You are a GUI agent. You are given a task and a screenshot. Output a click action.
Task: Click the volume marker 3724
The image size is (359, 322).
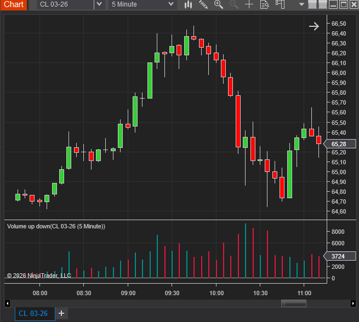click(x=339, y=256)
